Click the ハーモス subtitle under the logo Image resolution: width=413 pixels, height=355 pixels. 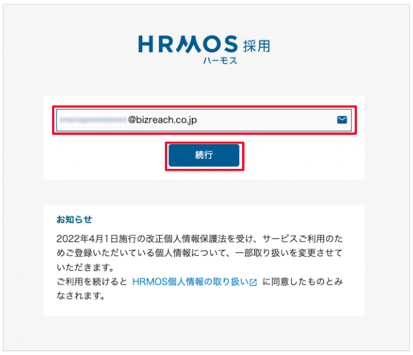coord(220,61)
